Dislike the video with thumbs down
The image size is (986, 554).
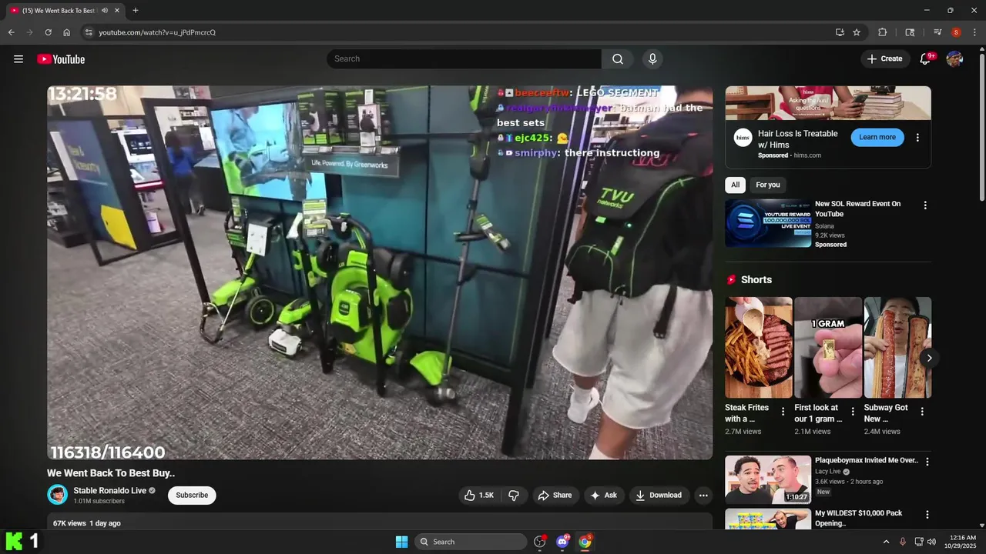point(514,496)
